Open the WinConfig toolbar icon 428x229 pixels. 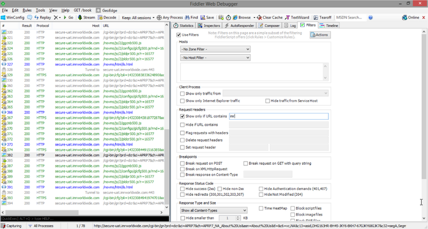(x=3, y=18)
